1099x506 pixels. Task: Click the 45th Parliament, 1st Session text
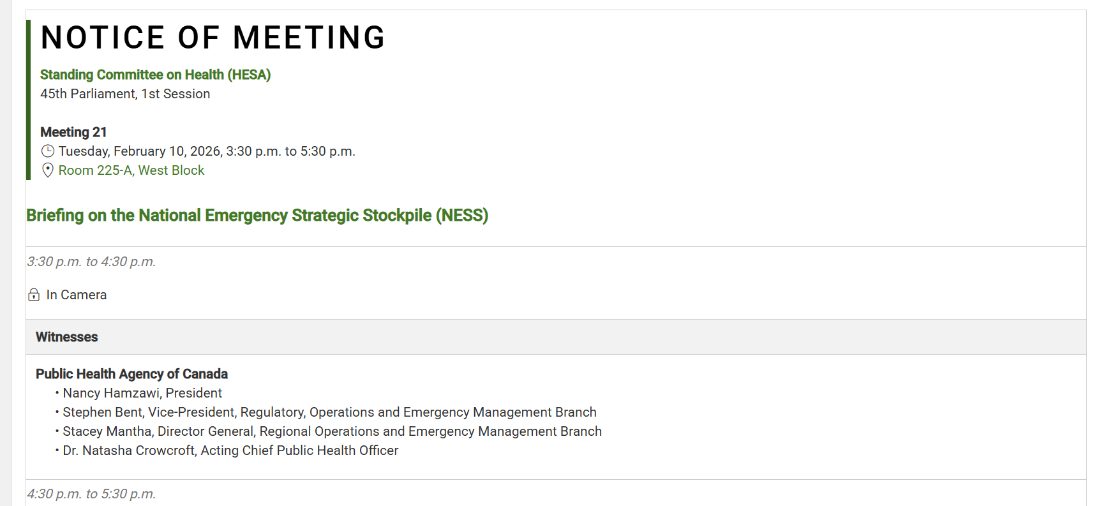point(125,94)
